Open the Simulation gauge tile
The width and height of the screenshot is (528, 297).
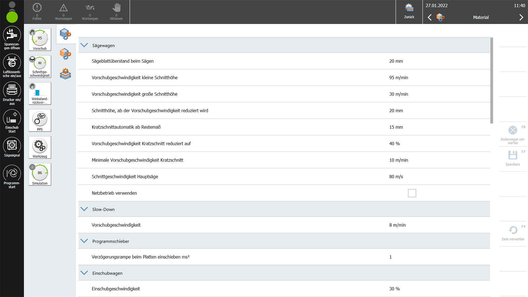click(x=40, y=174)
